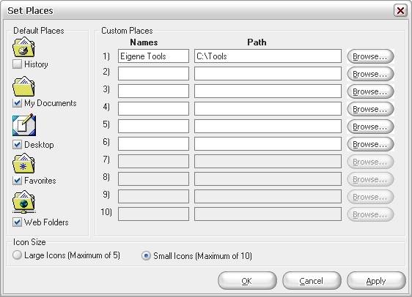Click the Web Folders globe icon
Image resolution: width=412 pixels, height=297 pixels.
(x=24, y=202)
